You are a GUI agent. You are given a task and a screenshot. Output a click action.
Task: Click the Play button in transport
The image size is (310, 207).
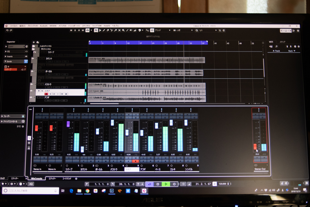click(x=166, y=184)
